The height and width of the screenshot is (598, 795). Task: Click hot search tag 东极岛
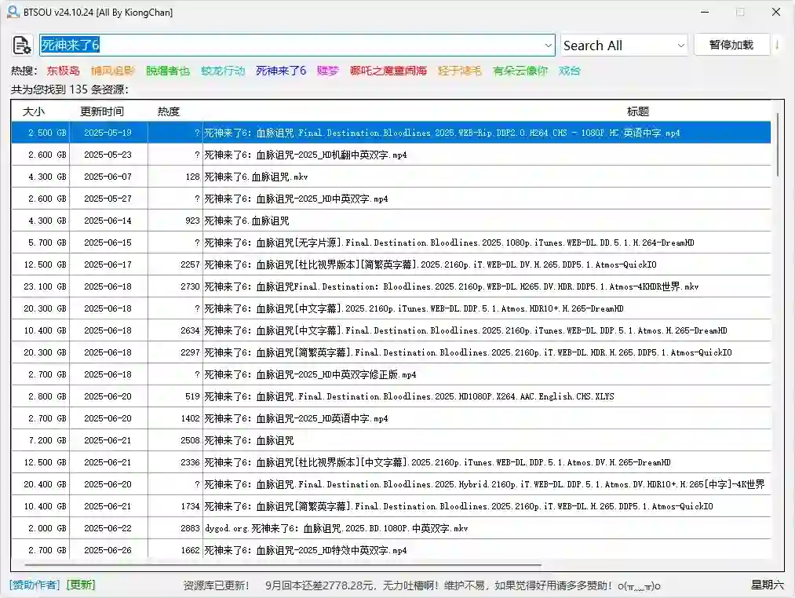(63, 71)
